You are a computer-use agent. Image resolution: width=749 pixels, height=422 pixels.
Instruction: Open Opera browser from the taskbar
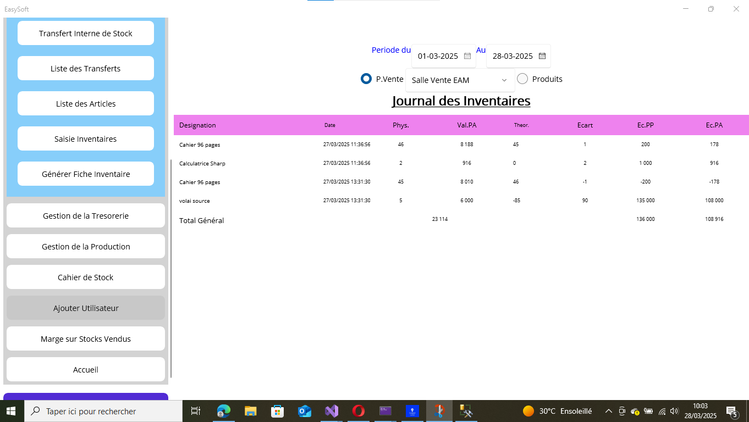358,411
